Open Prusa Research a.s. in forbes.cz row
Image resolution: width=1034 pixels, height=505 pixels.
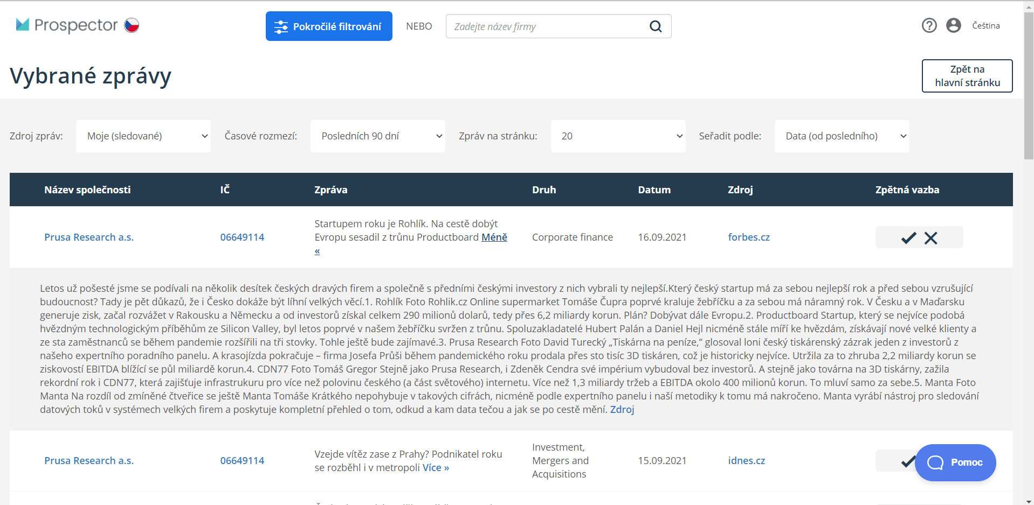[x=89, y=237]
